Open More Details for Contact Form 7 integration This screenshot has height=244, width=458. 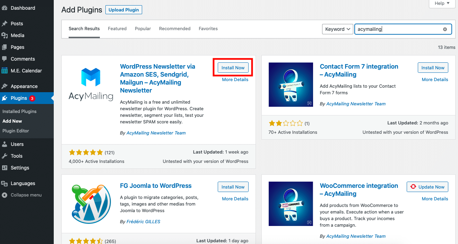pos(435,79)
